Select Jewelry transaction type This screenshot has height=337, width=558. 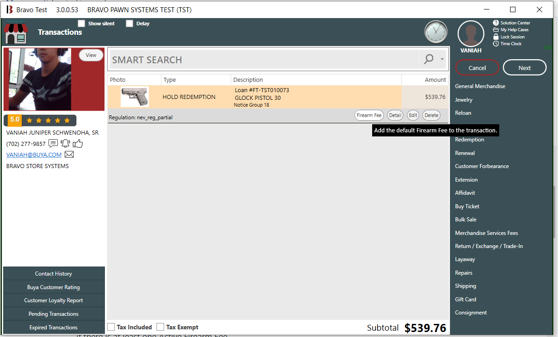click(x=463, y=100)
